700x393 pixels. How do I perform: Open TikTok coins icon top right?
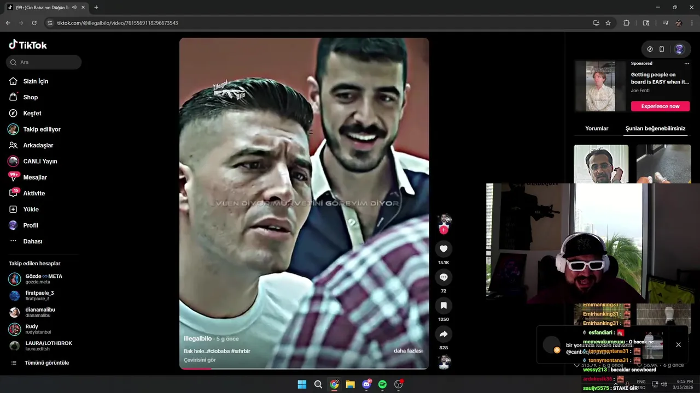(650, 49)
